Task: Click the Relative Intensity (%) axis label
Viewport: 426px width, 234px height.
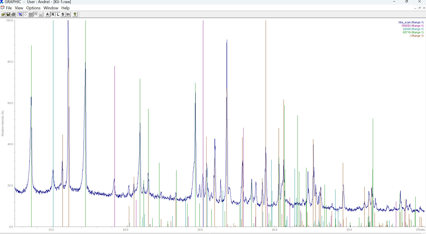Action: pyautogui.click(x=3, y=123)
